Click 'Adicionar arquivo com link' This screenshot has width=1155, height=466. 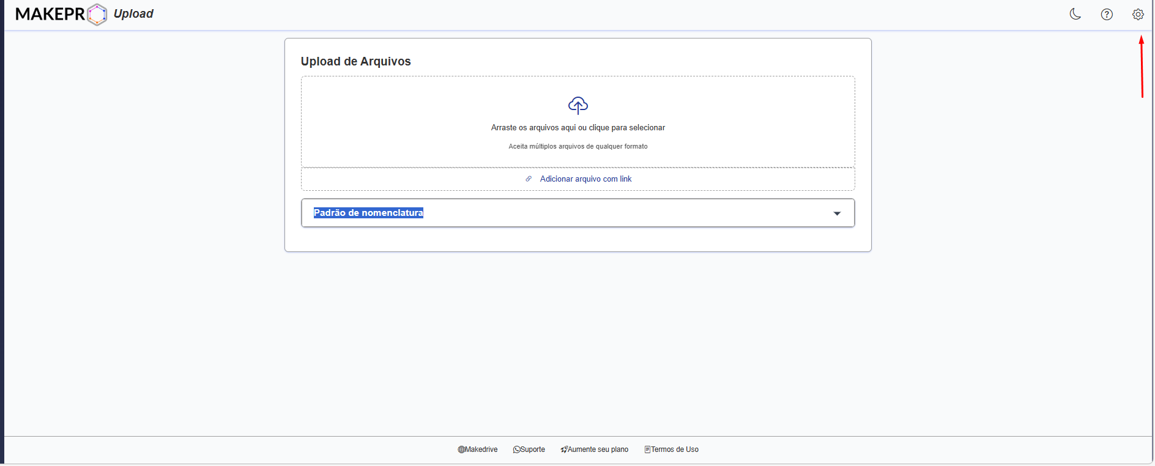pyautogui.click(x=585, y=179)
